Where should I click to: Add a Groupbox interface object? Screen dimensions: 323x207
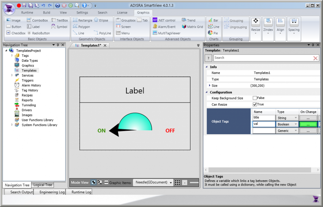coord(126,20)
